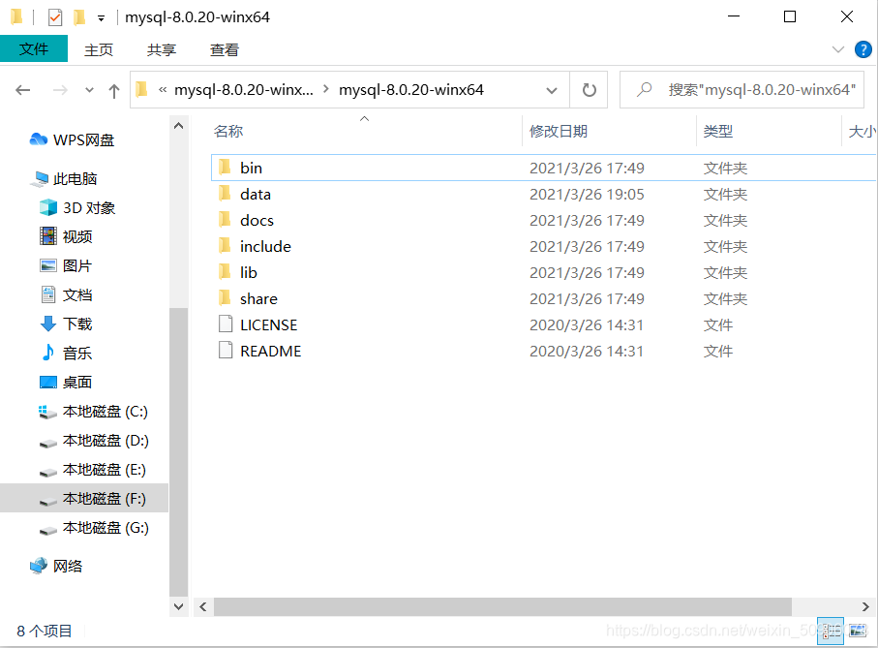Click the refresh button
Image resolution: width=878 pixels, height=648 pixels.
click(589, 89)
